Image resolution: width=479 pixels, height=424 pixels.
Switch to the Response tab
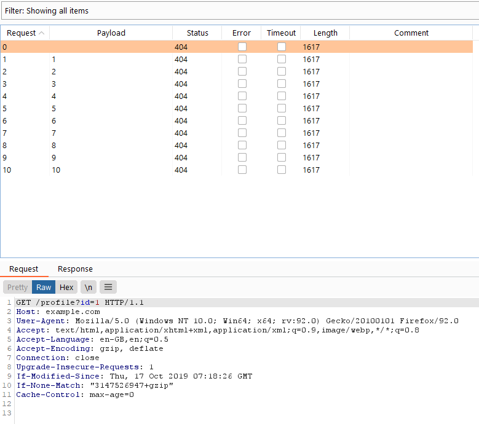[x=75, y=269]
